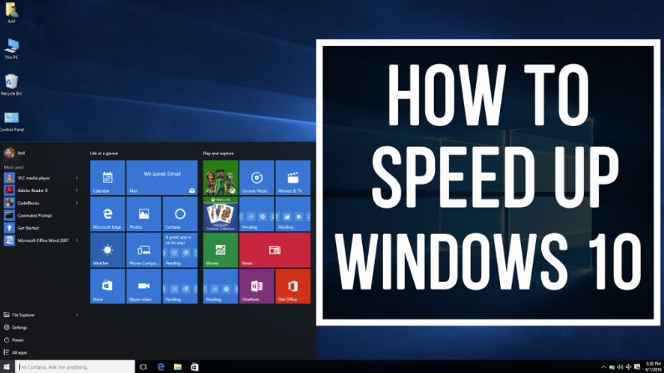Open the OneNote tile
The height and width of the screenshot is (373, 664).
257,286
